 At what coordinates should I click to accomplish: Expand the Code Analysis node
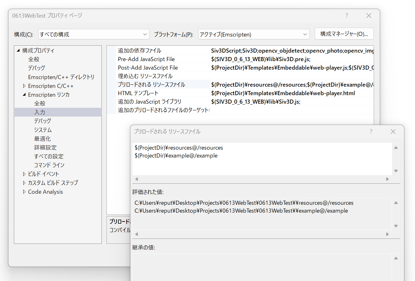[25, 192]
